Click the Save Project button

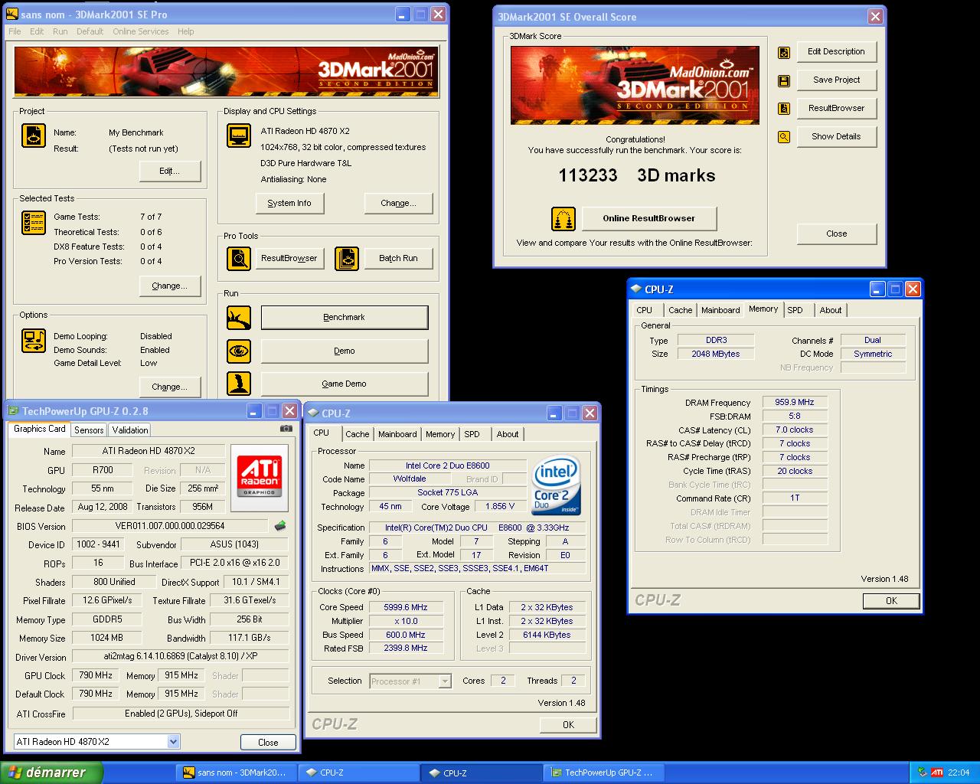click(837, 80)
